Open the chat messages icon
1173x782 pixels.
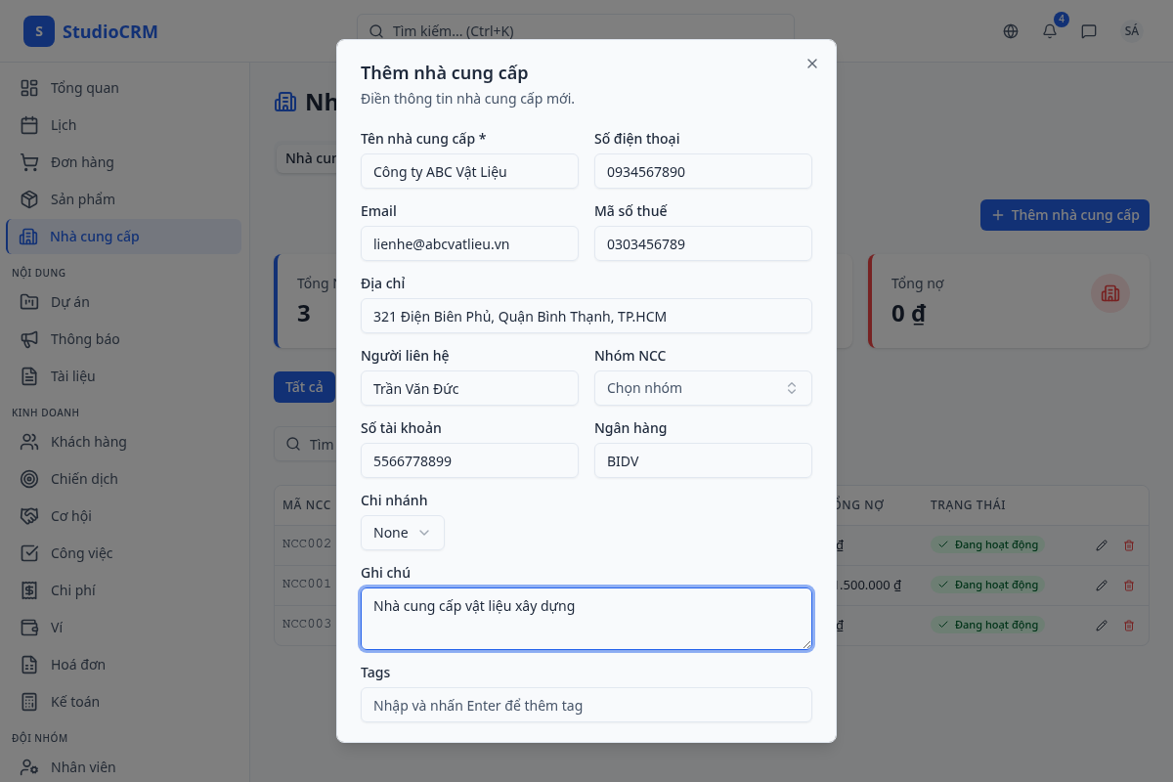(1089, 31)
